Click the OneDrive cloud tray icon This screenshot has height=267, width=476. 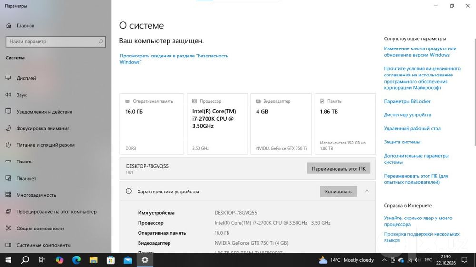[x=401, y=260]
